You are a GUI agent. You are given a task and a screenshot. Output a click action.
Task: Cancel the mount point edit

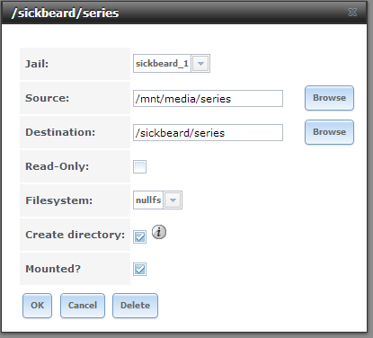(83, 306)
